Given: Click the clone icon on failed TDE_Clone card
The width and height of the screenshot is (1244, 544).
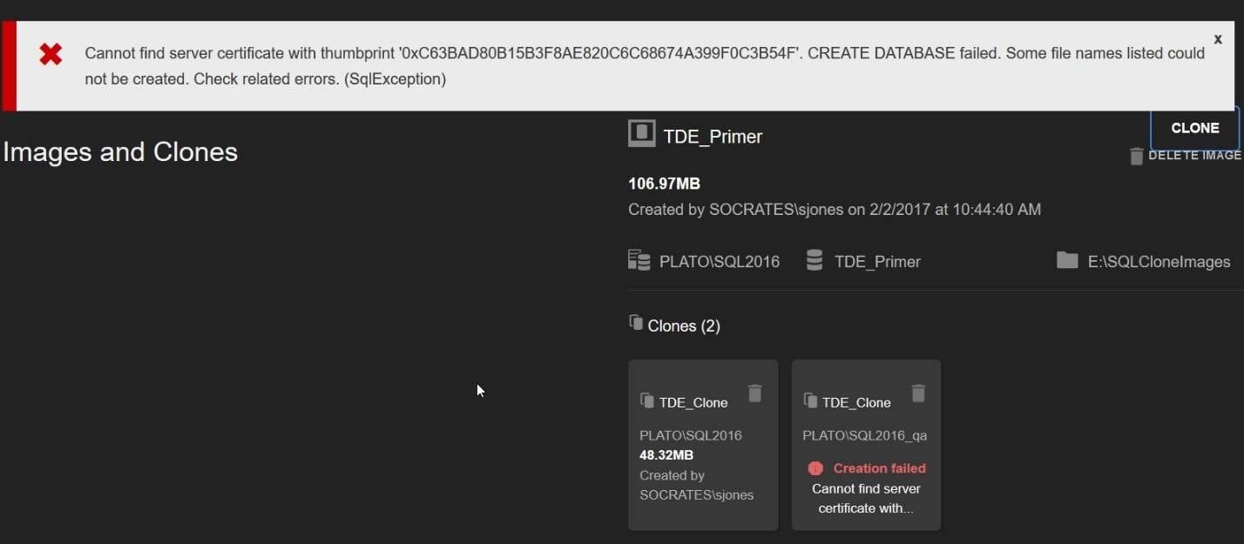Looking at the screenshot, I should [x=811, y=401].
